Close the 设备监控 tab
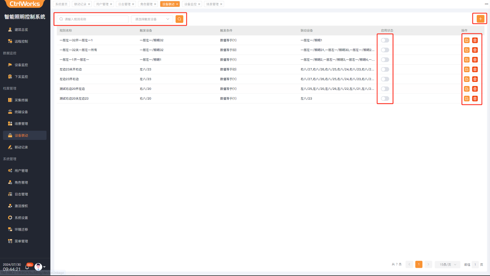 click(199, 4)
